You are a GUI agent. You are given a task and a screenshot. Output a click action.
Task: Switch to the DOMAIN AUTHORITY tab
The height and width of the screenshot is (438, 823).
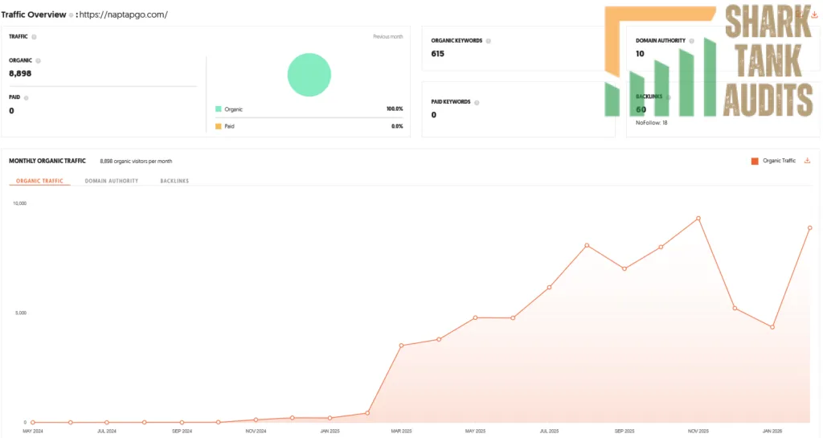point(111,181)
